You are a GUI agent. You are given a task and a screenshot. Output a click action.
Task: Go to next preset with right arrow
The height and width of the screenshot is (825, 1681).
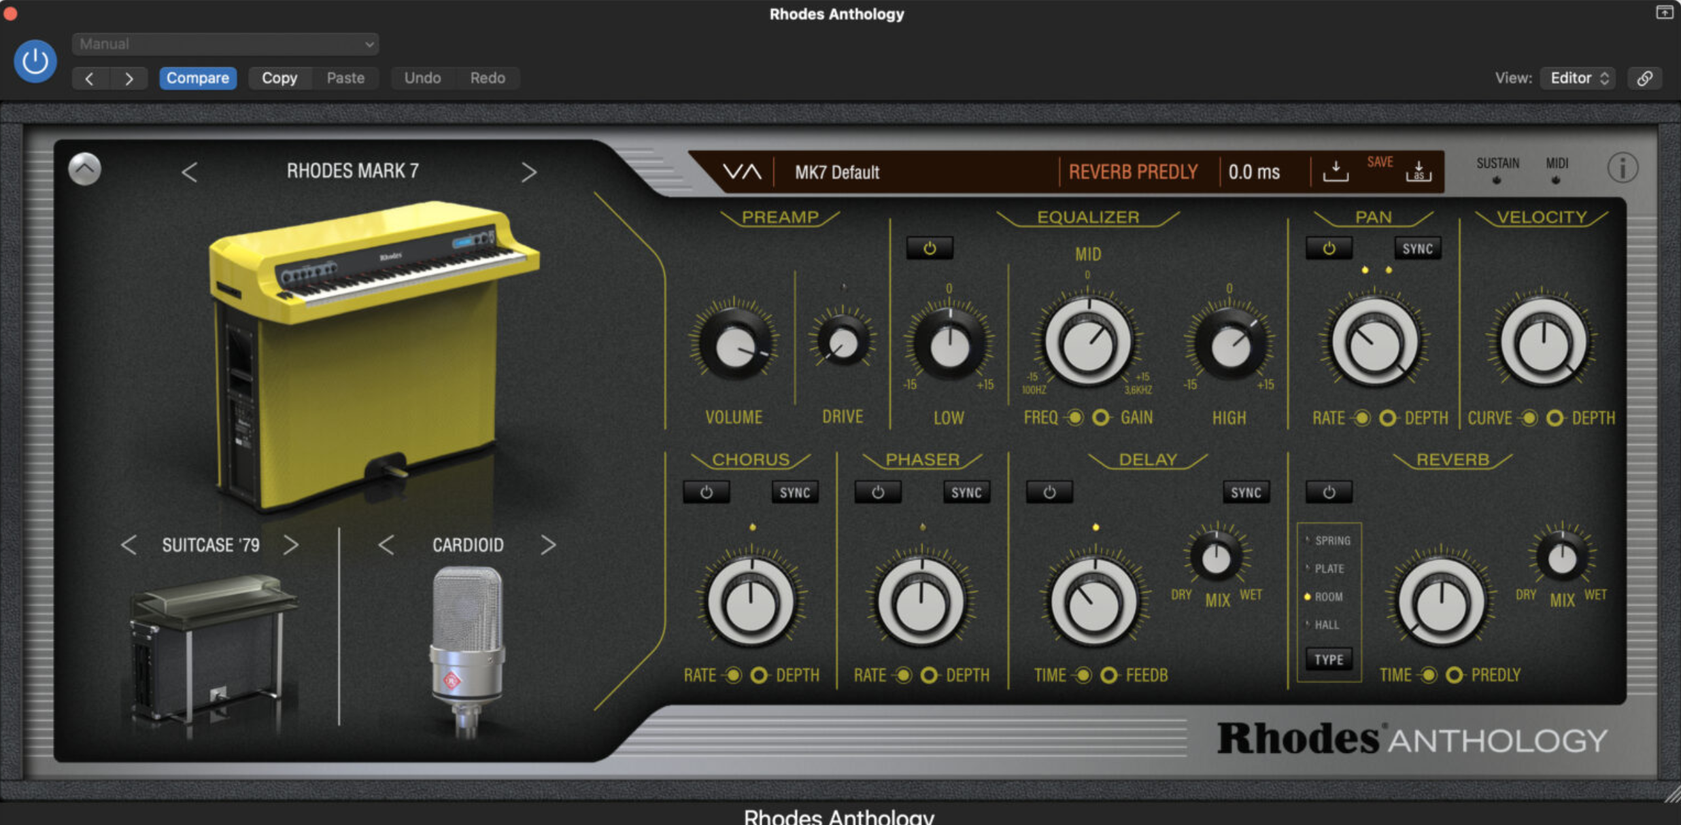click(129, 78)
